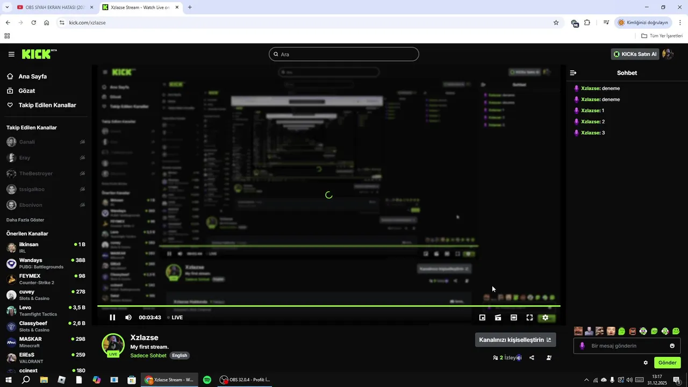688x387 pixels.
Task: Open media controls icon in Chrome toolbar
Action: pyautogui.click(x=606, y=23)
